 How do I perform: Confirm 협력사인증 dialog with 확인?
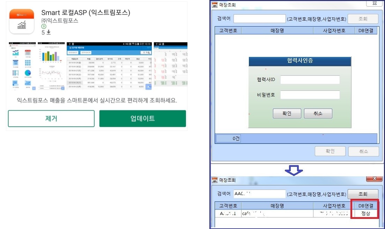pyautogui.click(x=287, y=113)
